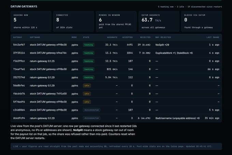Click the Hashrate column header
232x155 pixels.
click(112, 37)
